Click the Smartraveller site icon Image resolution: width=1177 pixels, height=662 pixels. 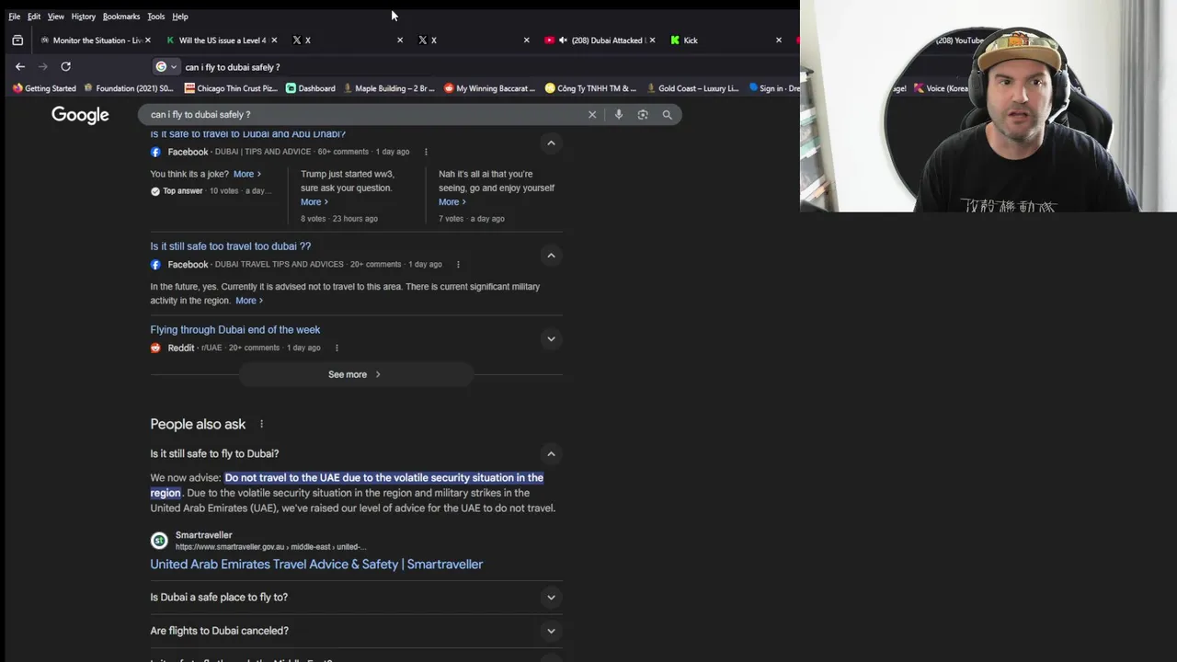(159, 541)
